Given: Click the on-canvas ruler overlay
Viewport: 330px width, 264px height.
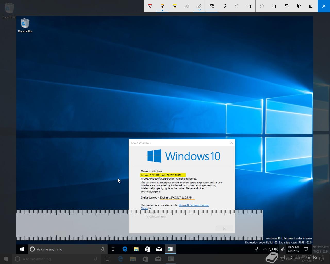Looking at the screenshot, I should [x=140, y=225].
